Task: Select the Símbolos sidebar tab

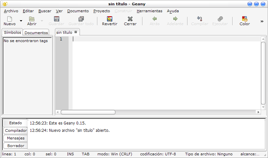Action: (12, 32)
